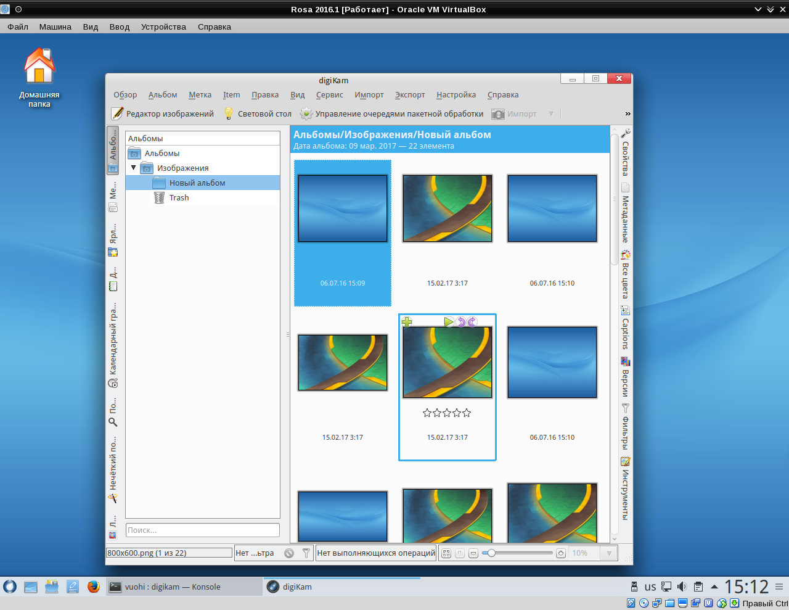Collapse the Изображения tree node
The height and width of the screenshot is (610, 789).
tap(133, 168)
